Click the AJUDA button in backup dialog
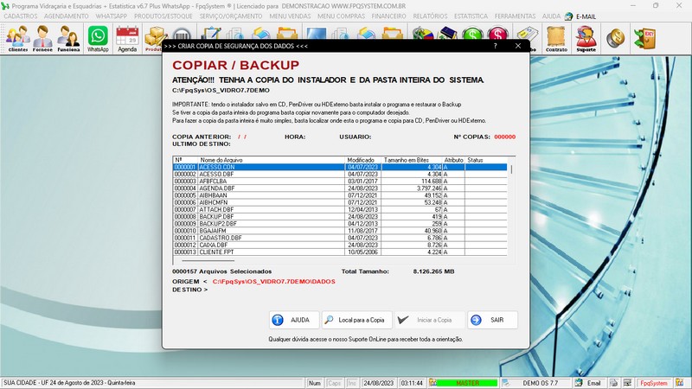The width and height of the screenshot is (692, 389). pyautogui.click(x=294, y=320)
